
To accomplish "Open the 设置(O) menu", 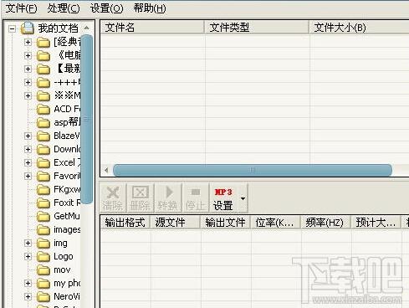I will (x=107, y=8).
